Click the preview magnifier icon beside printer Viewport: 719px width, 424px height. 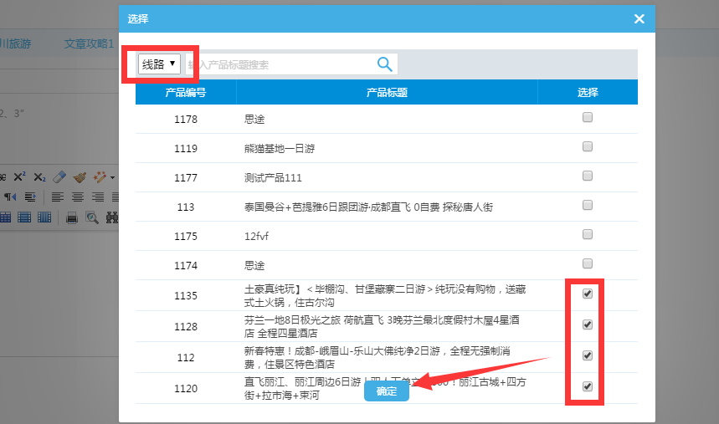[92, 217]
